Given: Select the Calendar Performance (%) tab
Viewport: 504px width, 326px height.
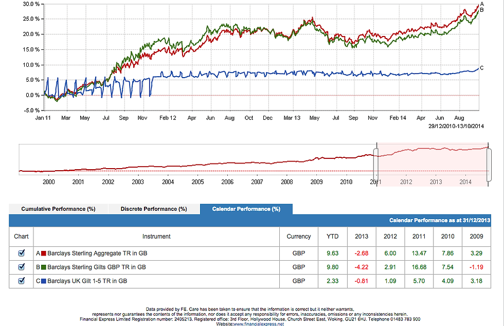Looking at the screenshot, I should click(x=246, y=209).
